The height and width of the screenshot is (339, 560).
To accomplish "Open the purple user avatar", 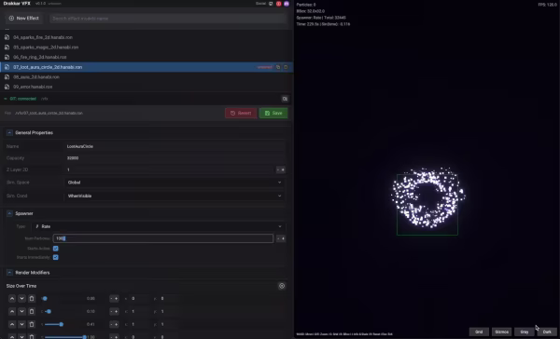I will click(287, 4).
